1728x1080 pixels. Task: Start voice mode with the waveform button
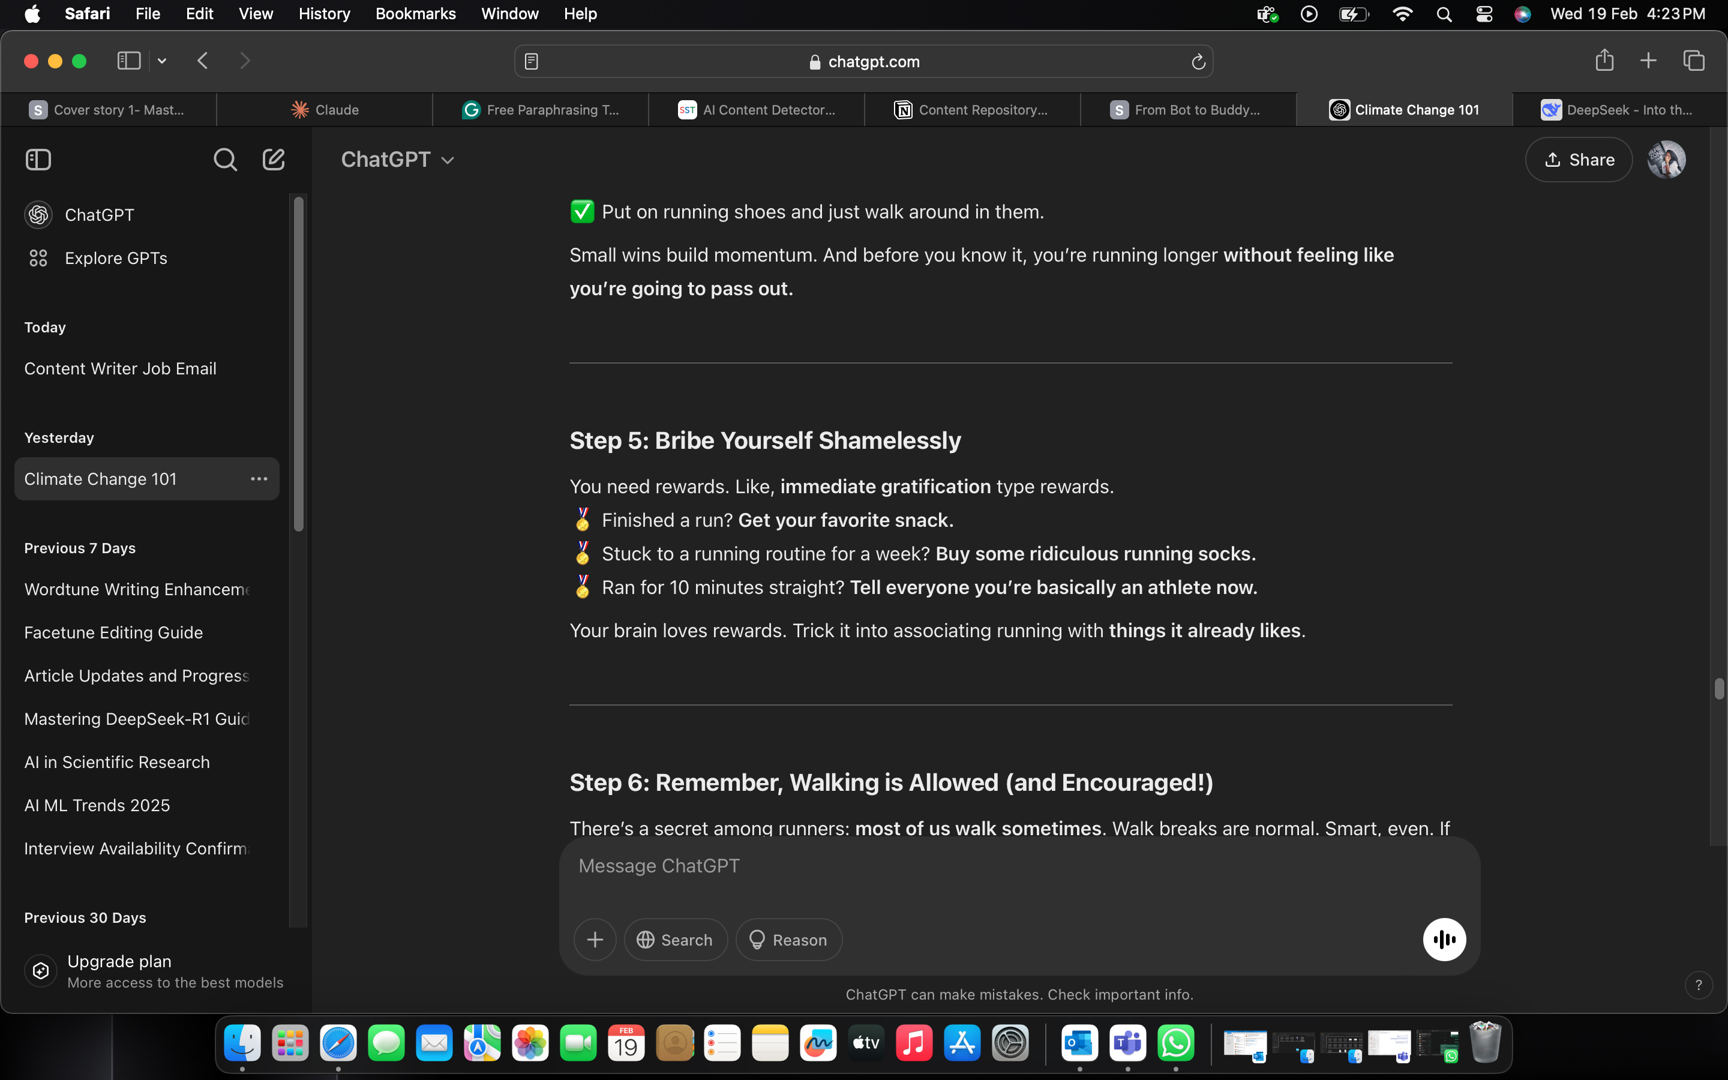[x=1444, y=940]
